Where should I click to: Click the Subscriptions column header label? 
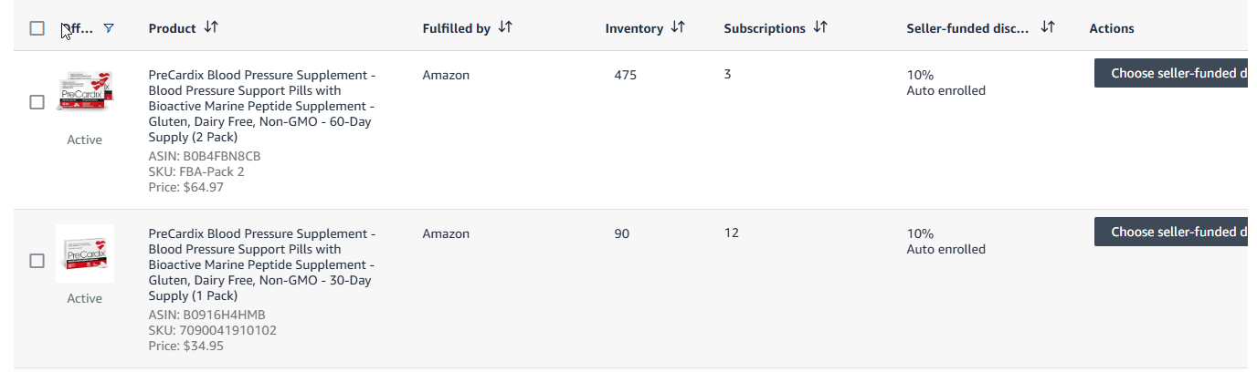(765, 28)
